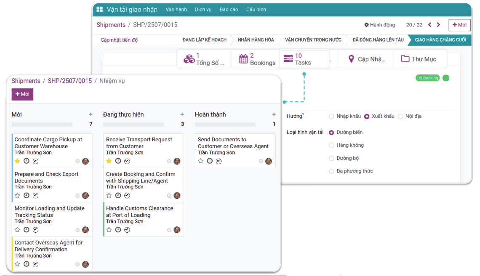Screen dimensions: 480x276
Task: Select Hàng không transport type
Action: (x=332, y=145)
